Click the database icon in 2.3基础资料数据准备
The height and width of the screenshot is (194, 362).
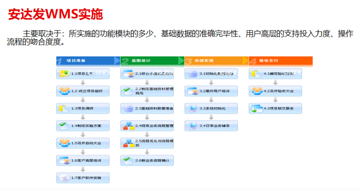pos(129,108)
